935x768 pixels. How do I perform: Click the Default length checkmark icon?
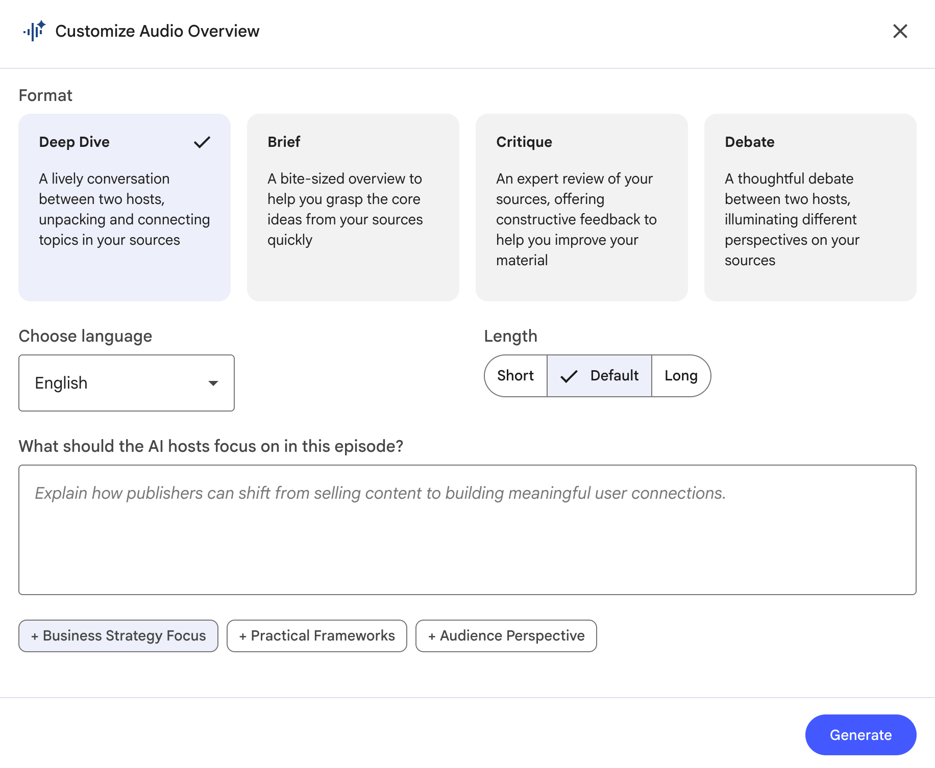pyautogui.click(x=569, y=376)
